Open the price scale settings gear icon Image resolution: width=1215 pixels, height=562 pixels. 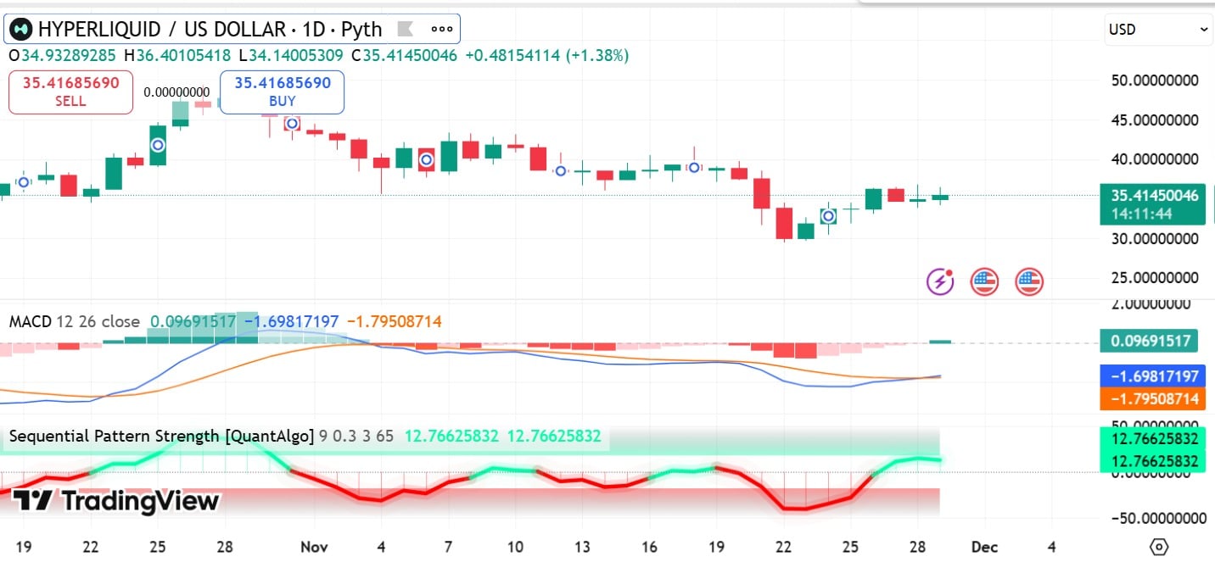pos(1161,548)
